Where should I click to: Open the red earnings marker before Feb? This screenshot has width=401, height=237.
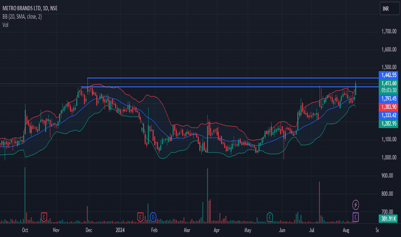point(140,217)
